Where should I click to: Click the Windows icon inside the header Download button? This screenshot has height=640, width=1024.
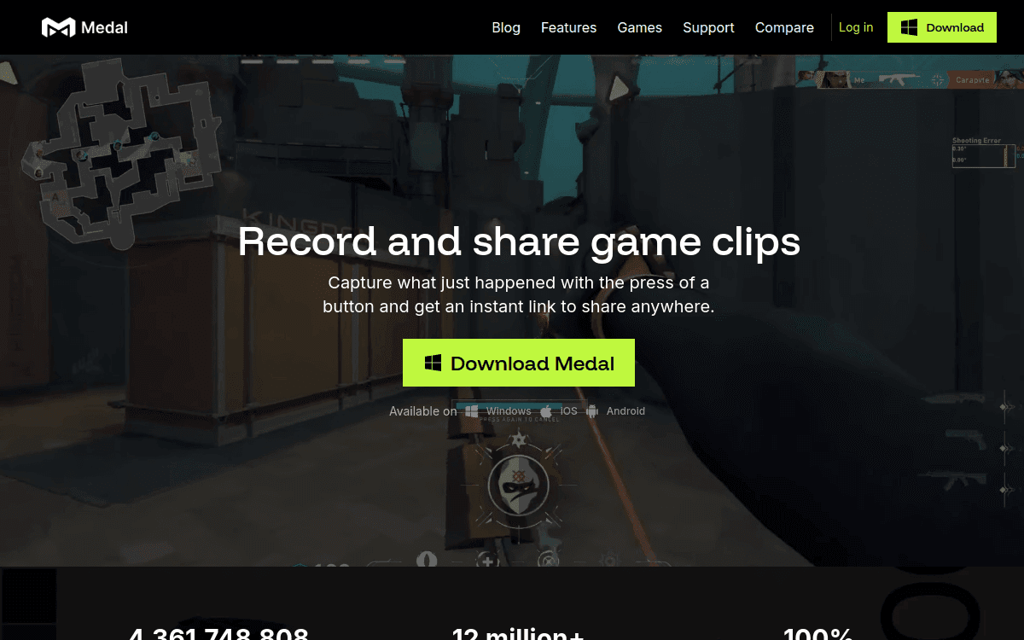tap(908, 27)
